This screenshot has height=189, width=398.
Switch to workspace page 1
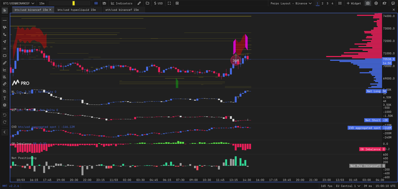318,3
